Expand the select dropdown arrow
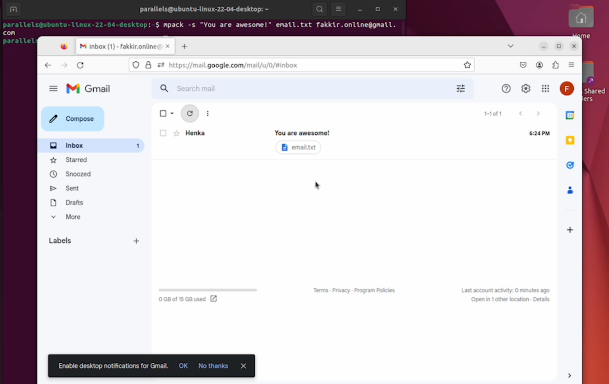The height and width of the screenshot is (384, 609). (x=172, y=113)
